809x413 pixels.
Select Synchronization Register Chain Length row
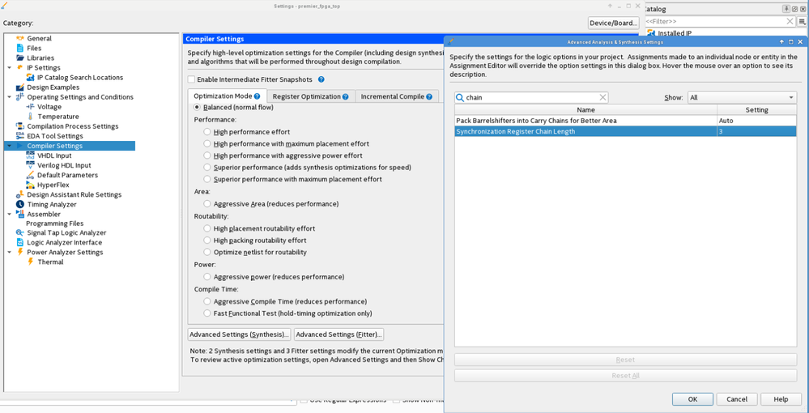tap(625, 132)
